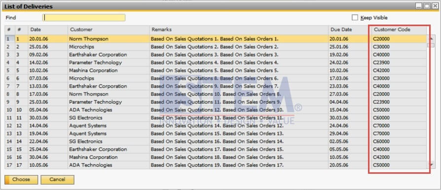Click due date 19.02.06
Viewport: 441px width, 190px height.
(x=339, y=55)
